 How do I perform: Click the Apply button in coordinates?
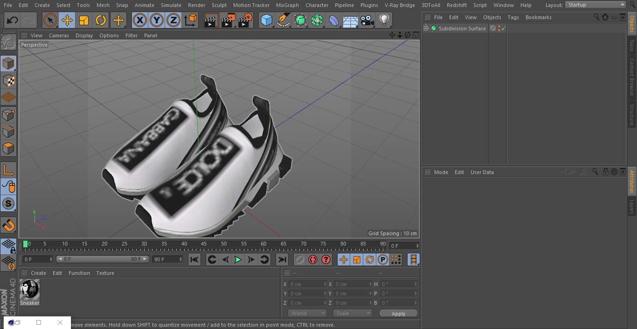click(398, 314)
